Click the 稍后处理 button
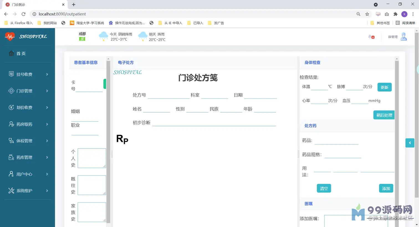The width and height of the screenshot is (419, 227). click(384, 115)
